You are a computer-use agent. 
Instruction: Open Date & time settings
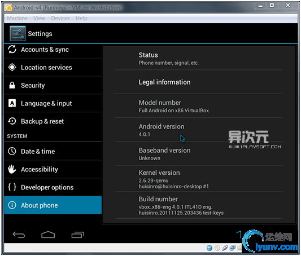point(53,151)
